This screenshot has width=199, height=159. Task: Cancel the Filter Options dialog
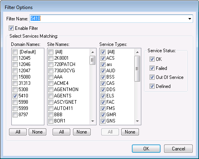click(x=178, y=149)
